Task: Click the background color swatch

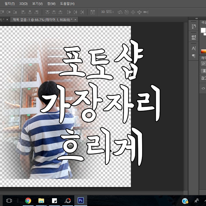Action: (205, 34)
